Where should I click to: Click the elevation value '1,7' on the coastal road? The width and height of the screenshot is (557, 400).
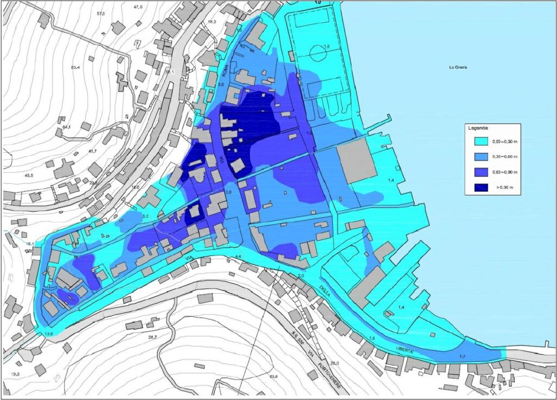pos(462,356)
